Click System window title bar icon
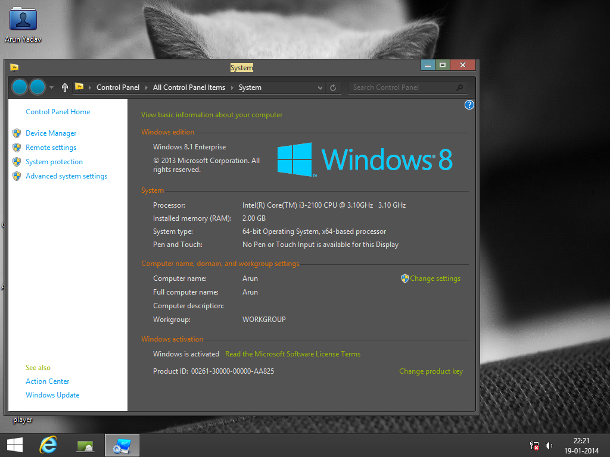The image size is (610, 457). point(14,68)
